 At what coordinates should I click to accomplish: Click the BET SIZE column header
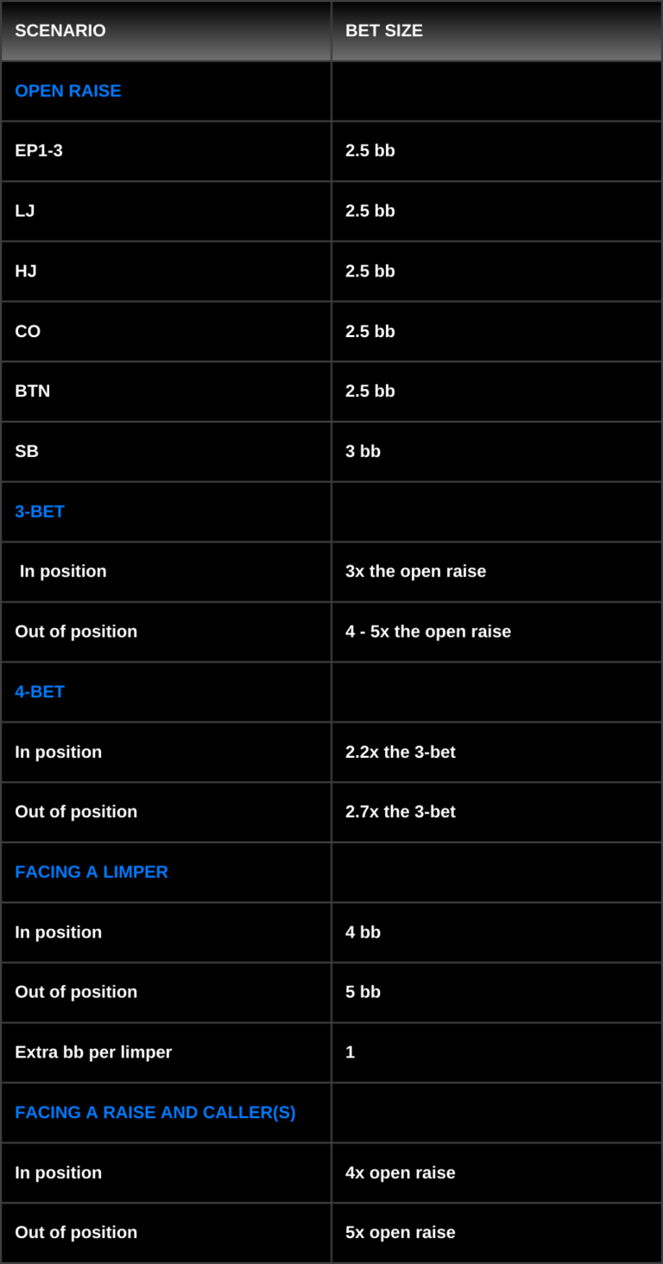click(384, 31)
